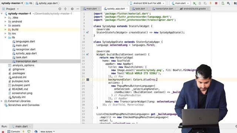Select languages.dart in the project tree
The image size is (237, 133).
click(x=25, y=41)
